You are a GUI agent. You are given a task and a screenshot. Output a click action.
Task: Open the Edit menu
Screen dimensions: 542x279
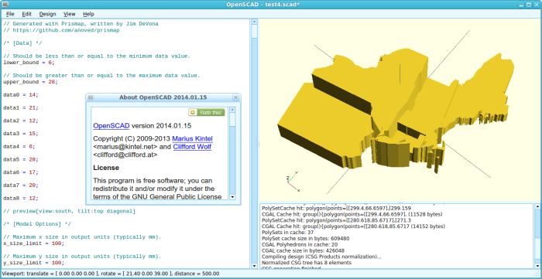26,14
